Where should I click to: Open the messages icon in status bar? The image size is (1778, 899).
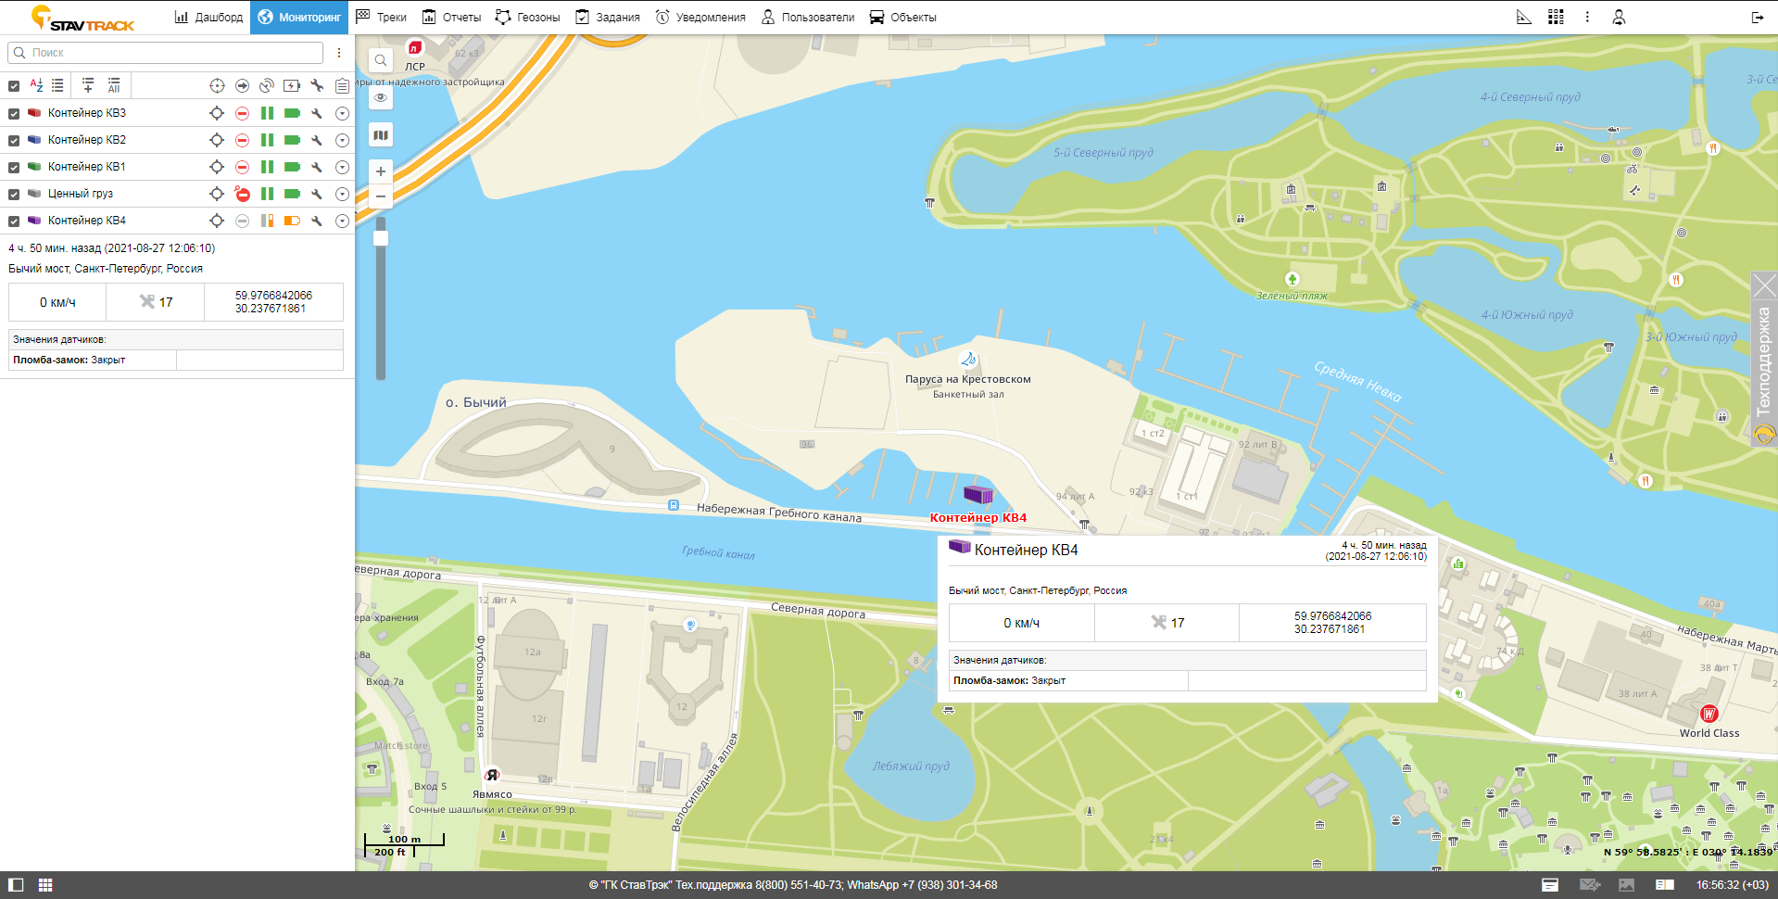click(x=1589, y=885)
